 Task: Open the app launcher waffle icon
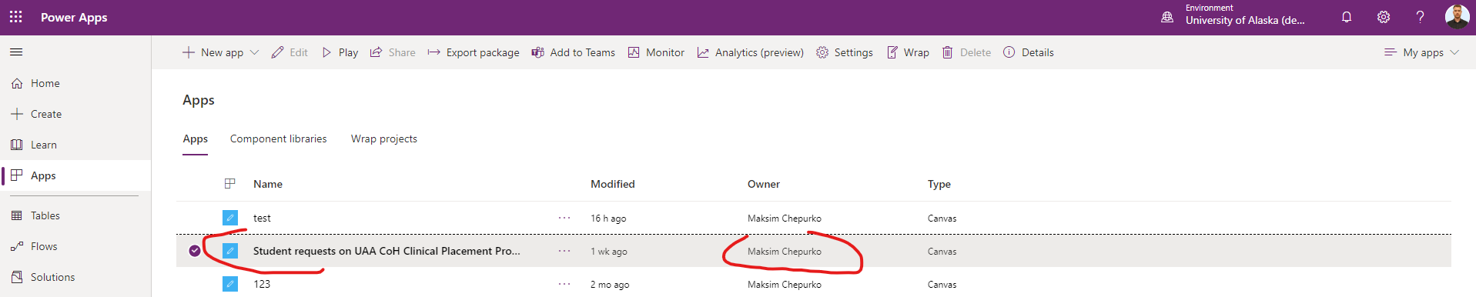16,17
